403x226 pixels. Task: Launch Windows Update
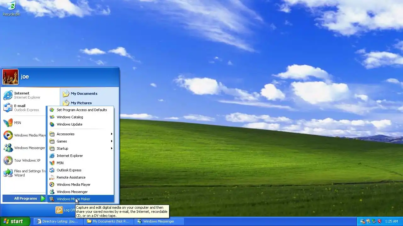(81, 124)
